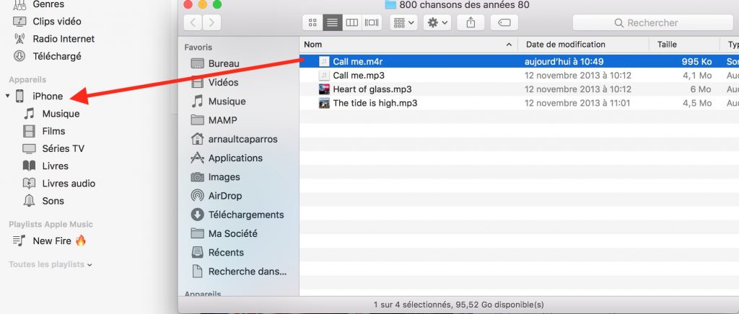
Task: Open Ma Société folder in sidebar
Action: click(x=233, y=233)
